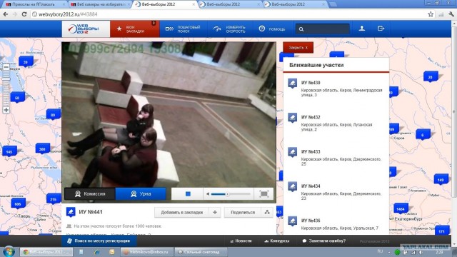Open Новости footer link
Image resolution: width=457 pixels, height=257 pixels.
tap(241, 241)
